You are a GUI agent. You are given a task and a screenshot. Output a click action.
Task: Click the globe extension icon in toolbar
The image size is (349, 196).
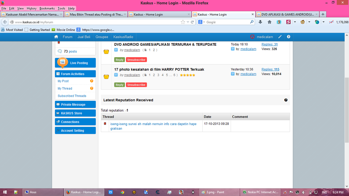click(x=317, y=22)
